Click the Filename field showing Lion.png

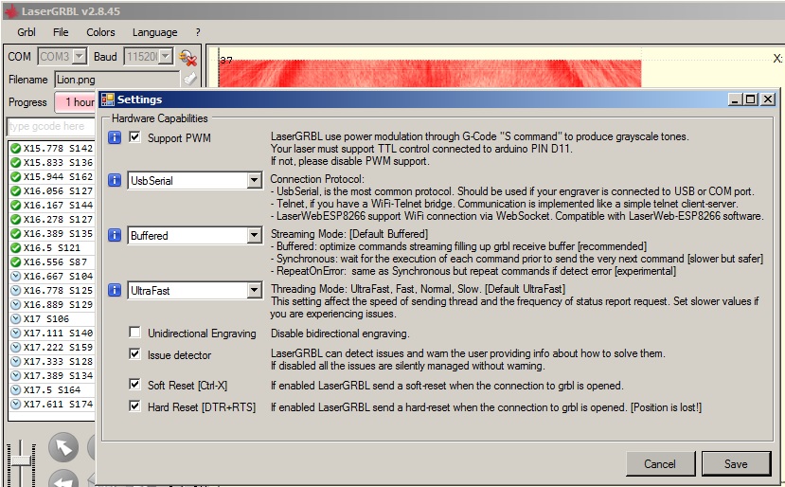click(x=116, y=80)
